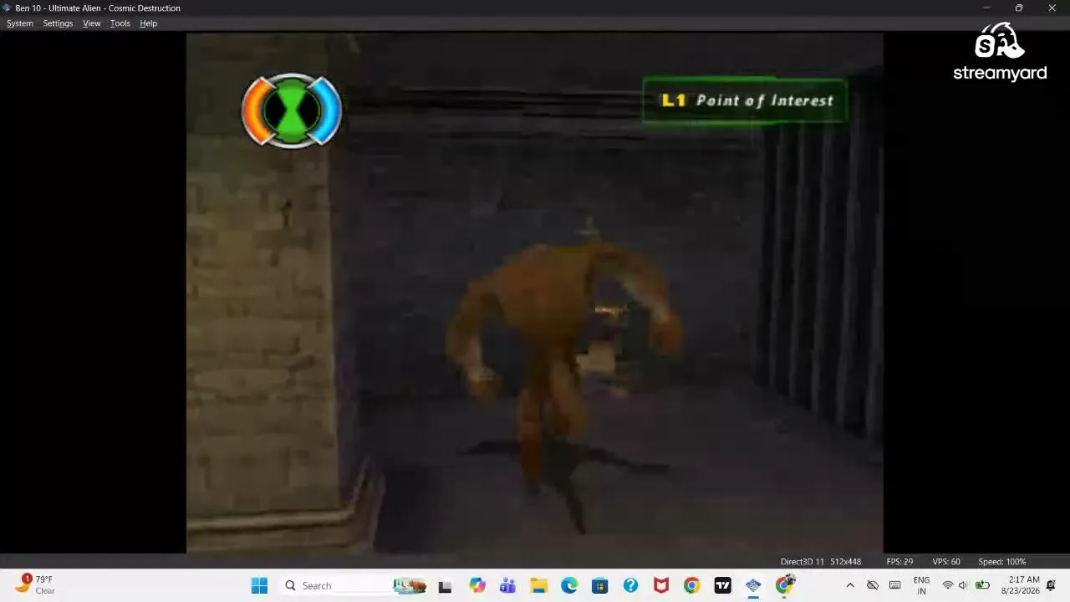Open the Tools menu

pyautogui.click(x=120, y=23)
